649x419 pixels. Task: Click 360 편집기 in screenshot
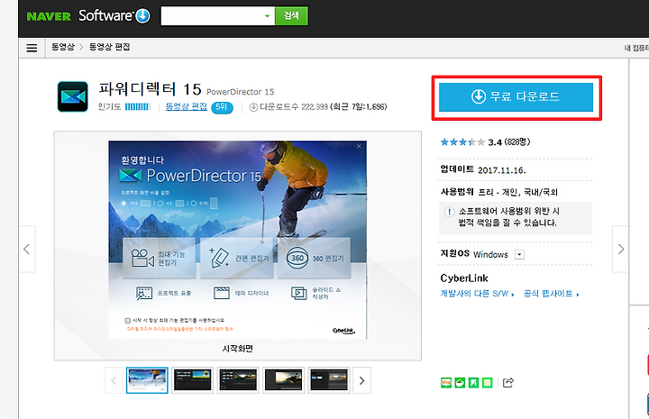tap(315, 258)
